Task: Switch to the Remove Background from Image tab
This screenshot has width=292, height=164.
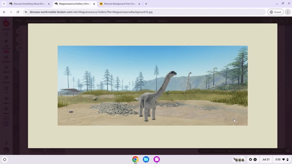Action: pyautogui.click(x=118, y=4)
